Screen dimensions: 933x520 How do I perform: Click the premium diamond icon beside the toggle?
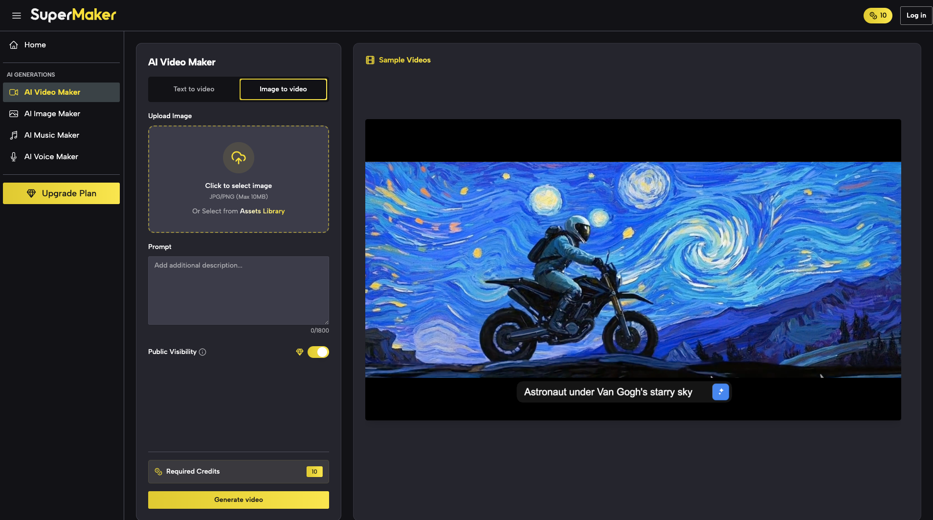coord(300,352)
